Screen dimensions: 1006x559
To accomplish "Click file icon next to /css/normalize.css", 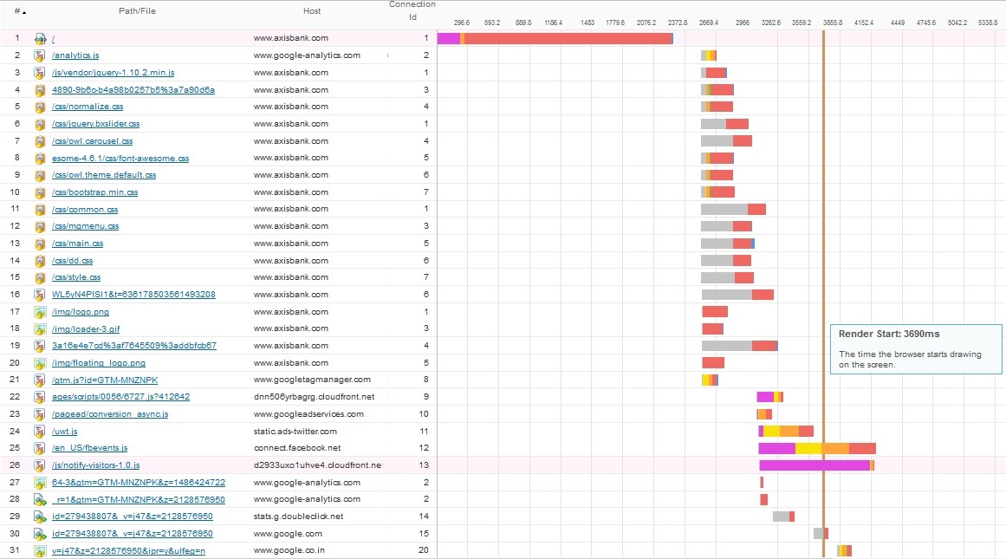I will click(40, 107).
